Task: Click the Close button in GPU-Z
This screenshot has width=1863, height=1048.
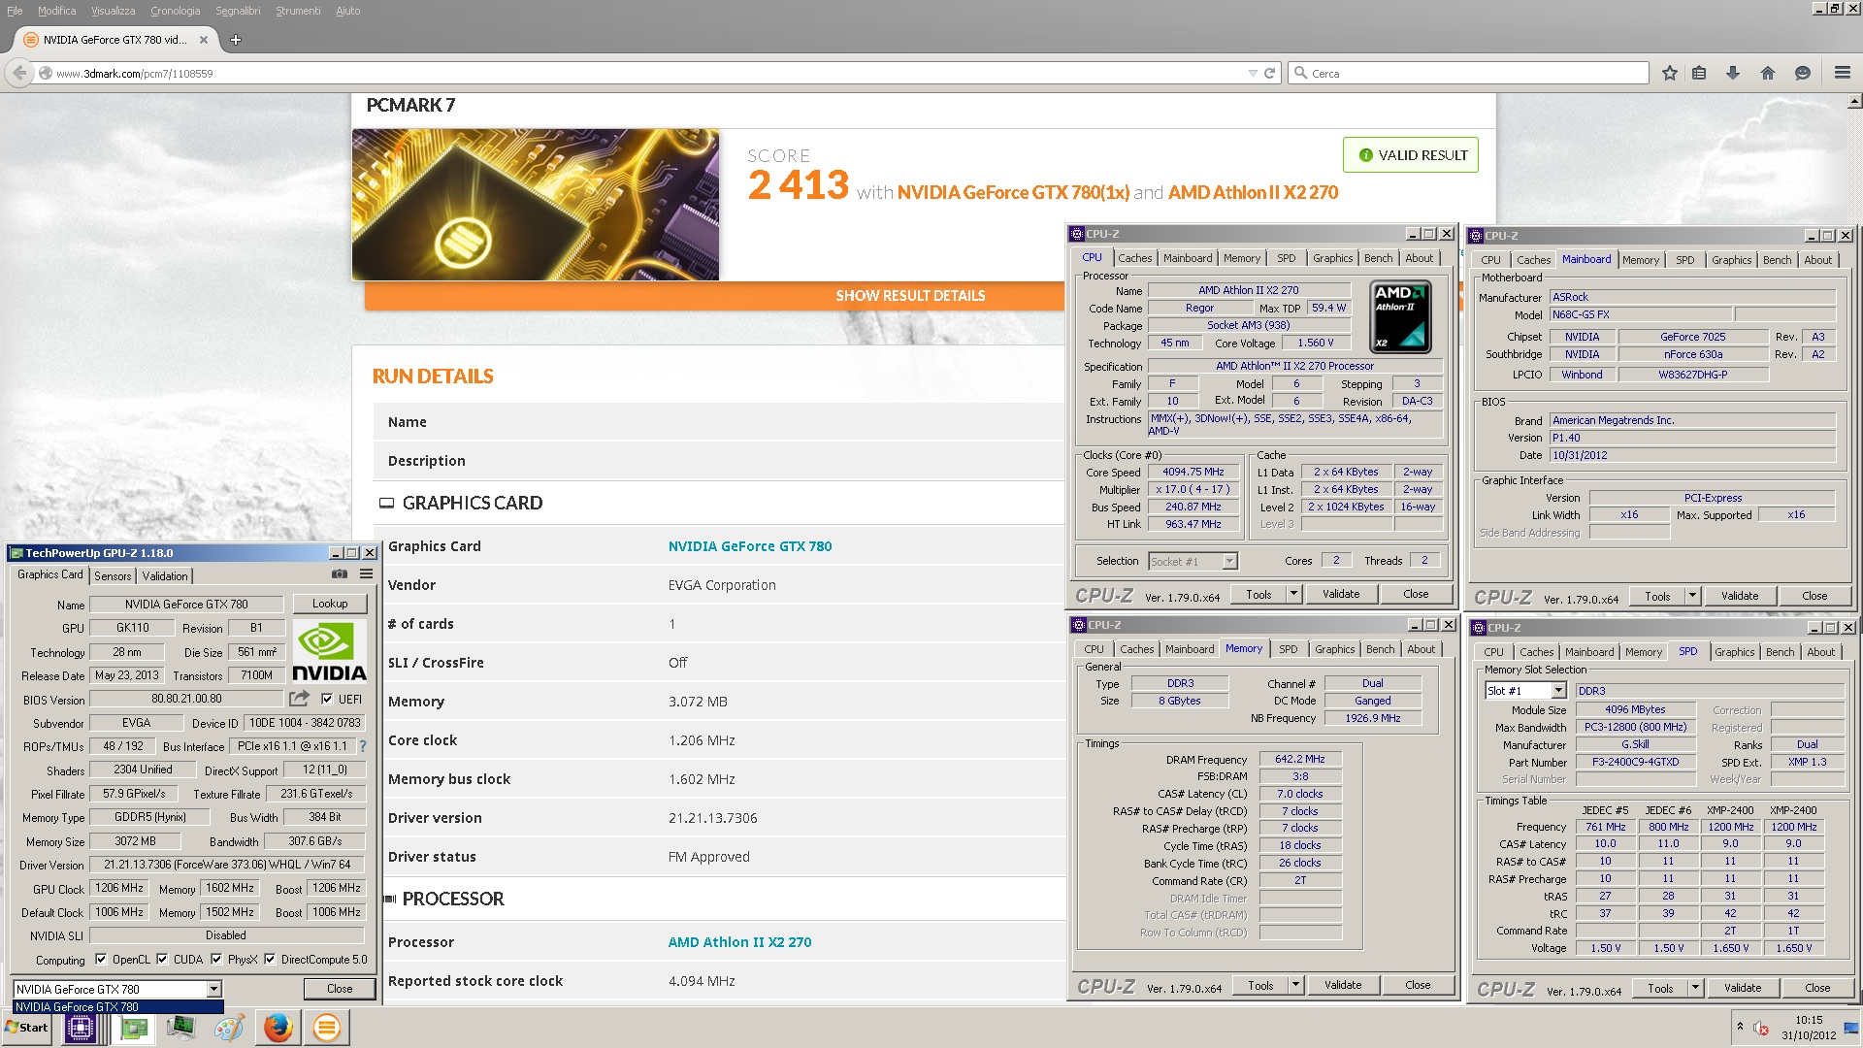Action: pyautogui.click(x=340, y=989)
